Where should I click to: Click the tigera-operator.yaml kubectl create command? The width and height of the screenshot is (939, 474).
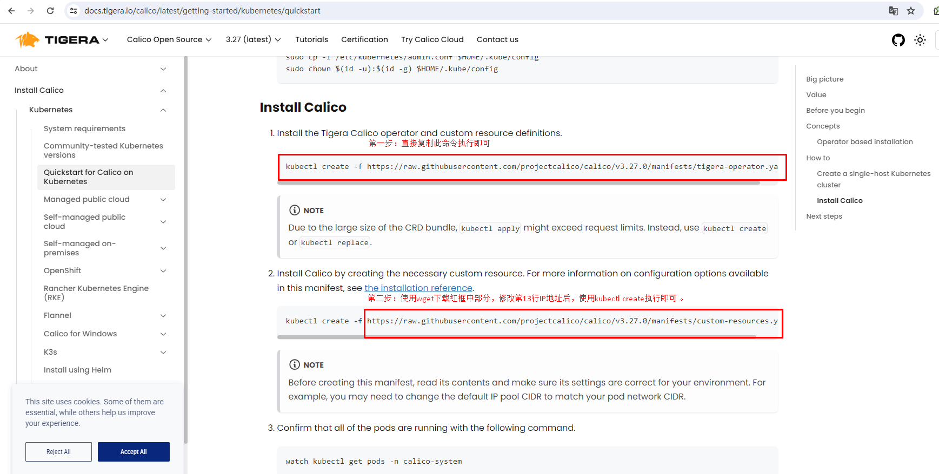coord(531,166)
